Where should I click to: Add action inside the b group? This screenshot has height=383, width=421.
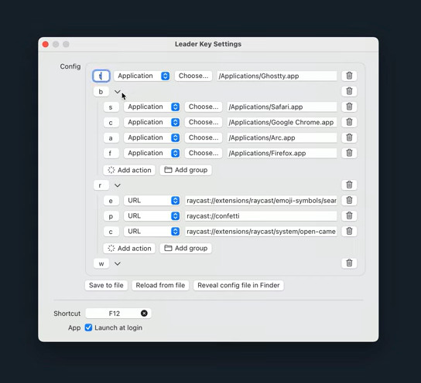pos(129,170)
